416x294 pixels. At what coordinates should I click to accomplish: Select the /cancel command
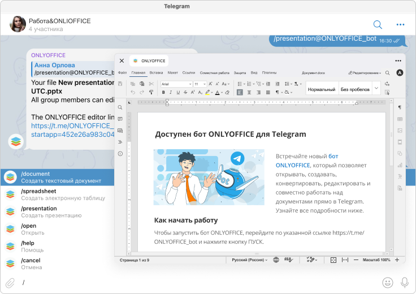[57, 263]
